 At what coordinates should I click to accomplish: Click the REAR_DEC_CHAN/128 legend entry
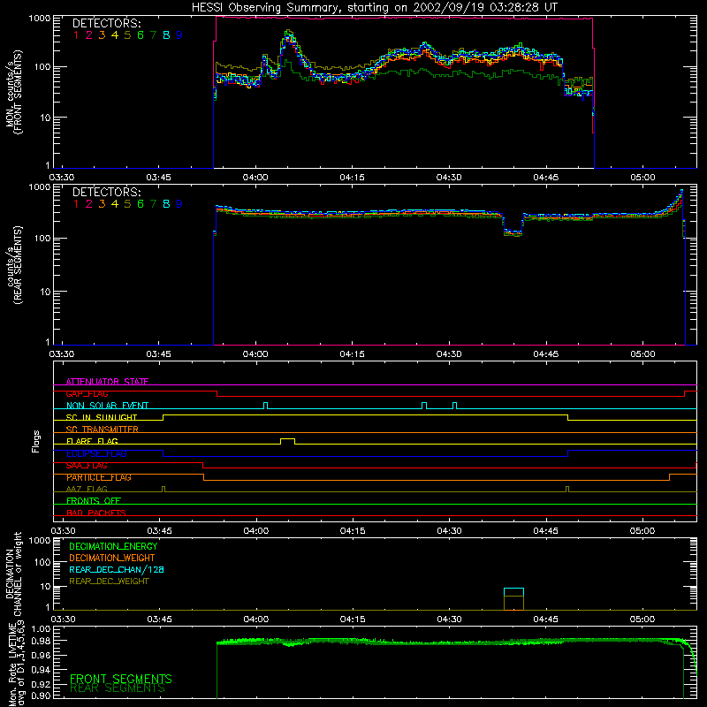pyautogui.click(x=117, y=569)
